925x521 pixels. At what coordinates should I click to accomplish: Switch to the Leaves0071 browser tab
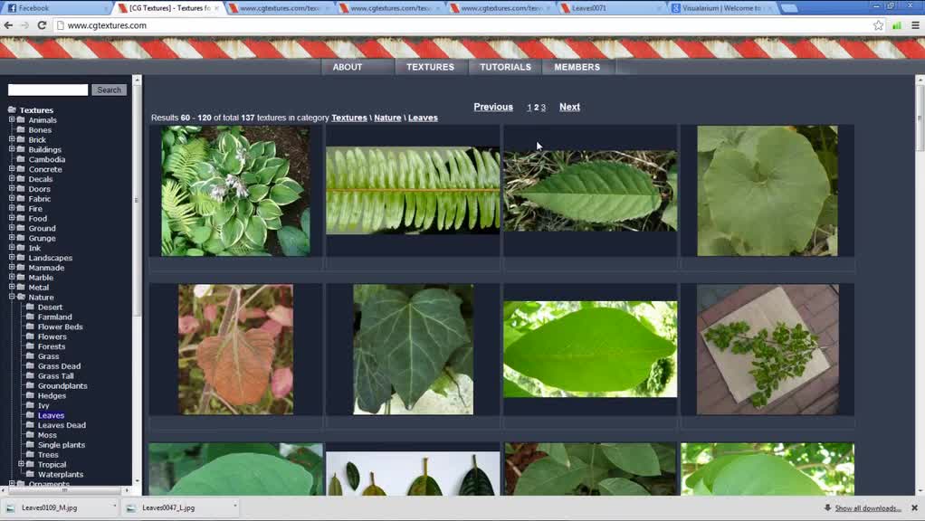pos(610,8)
